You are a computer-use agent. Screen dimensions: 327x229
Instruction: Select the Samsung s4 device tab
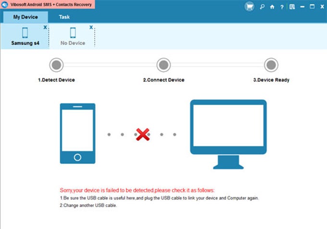(x=25, y=36)
